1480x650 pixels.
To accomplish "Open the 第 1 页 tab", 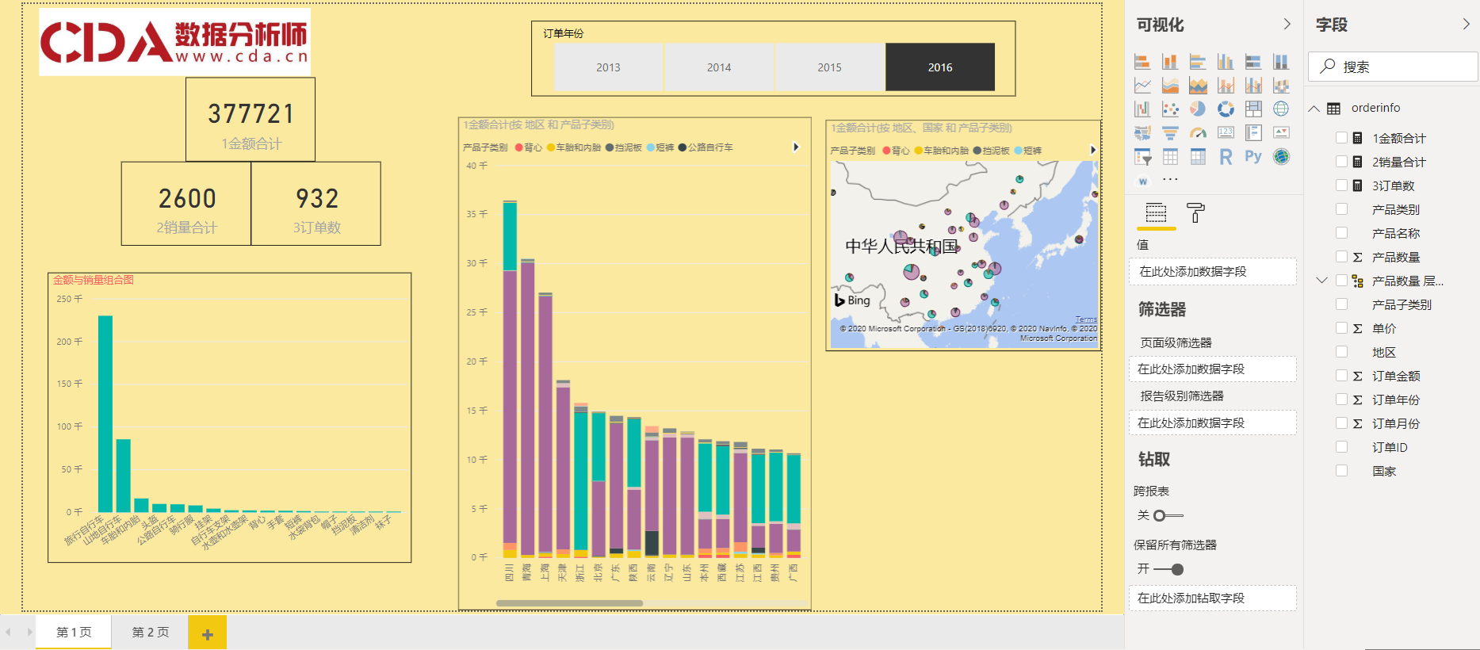I will [x=74, y=632].
